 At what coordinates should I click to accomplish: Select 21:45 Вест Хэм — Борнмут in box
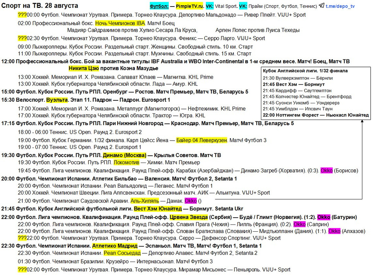[x=294, y=84]
